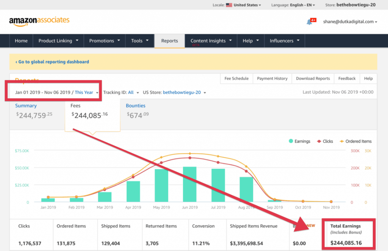Select the Clicks metric cell

(31, 235)
